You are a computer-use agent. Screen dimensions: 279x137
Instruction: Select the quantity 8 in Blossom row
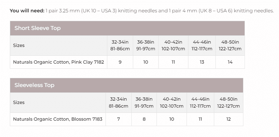coord(144,119)
